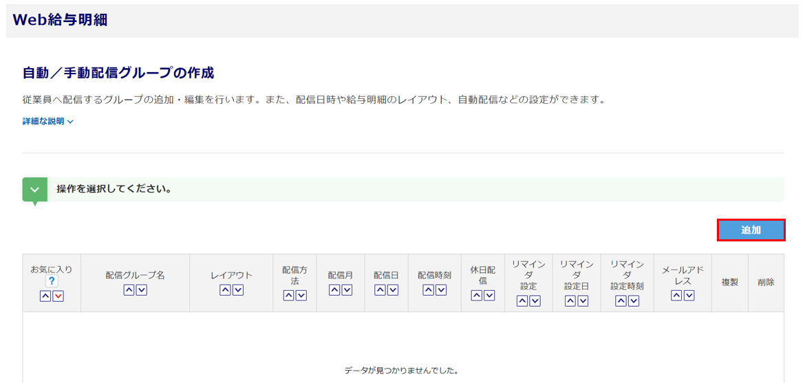Sort 配信月 column descending
The width and height of the screenshot is (805, 383).
[x=347, y=291]
